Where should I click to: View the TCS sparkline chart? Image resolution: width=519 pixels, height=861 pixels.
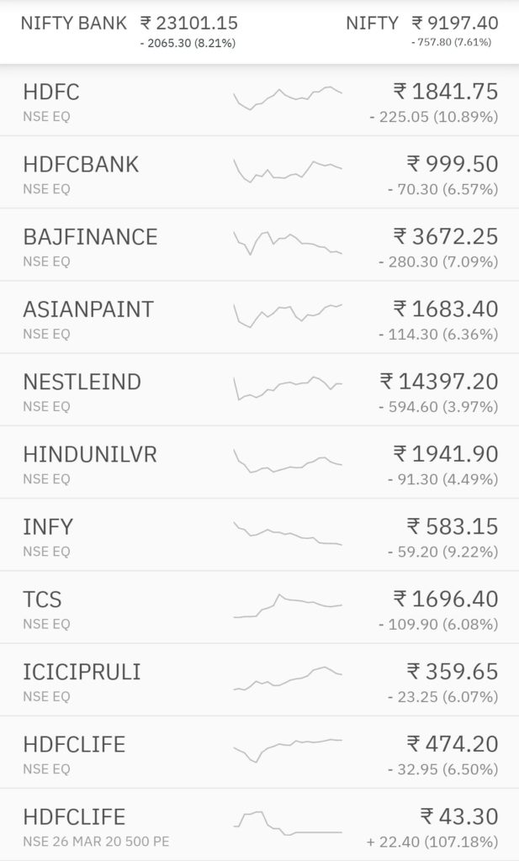288,606
